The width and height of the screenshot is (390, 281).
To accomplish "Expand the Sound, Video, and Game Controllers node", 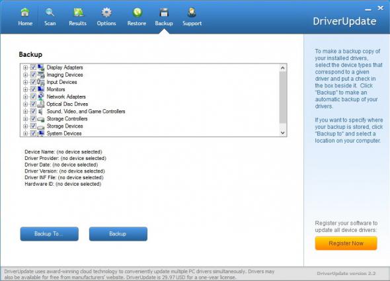I will [25, 111].
